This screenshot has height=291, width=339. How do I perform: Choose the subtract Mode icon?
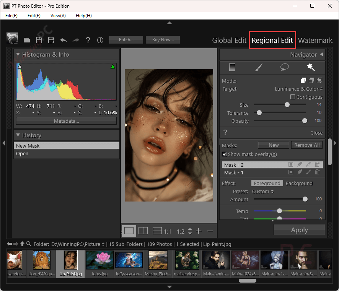tap(311, 81)
